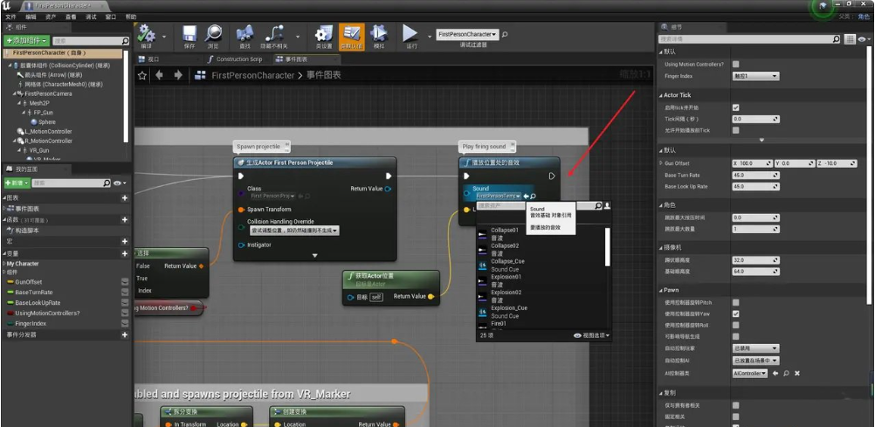Open compile options arrow next to 编译
875x427 pixels.
163,37
